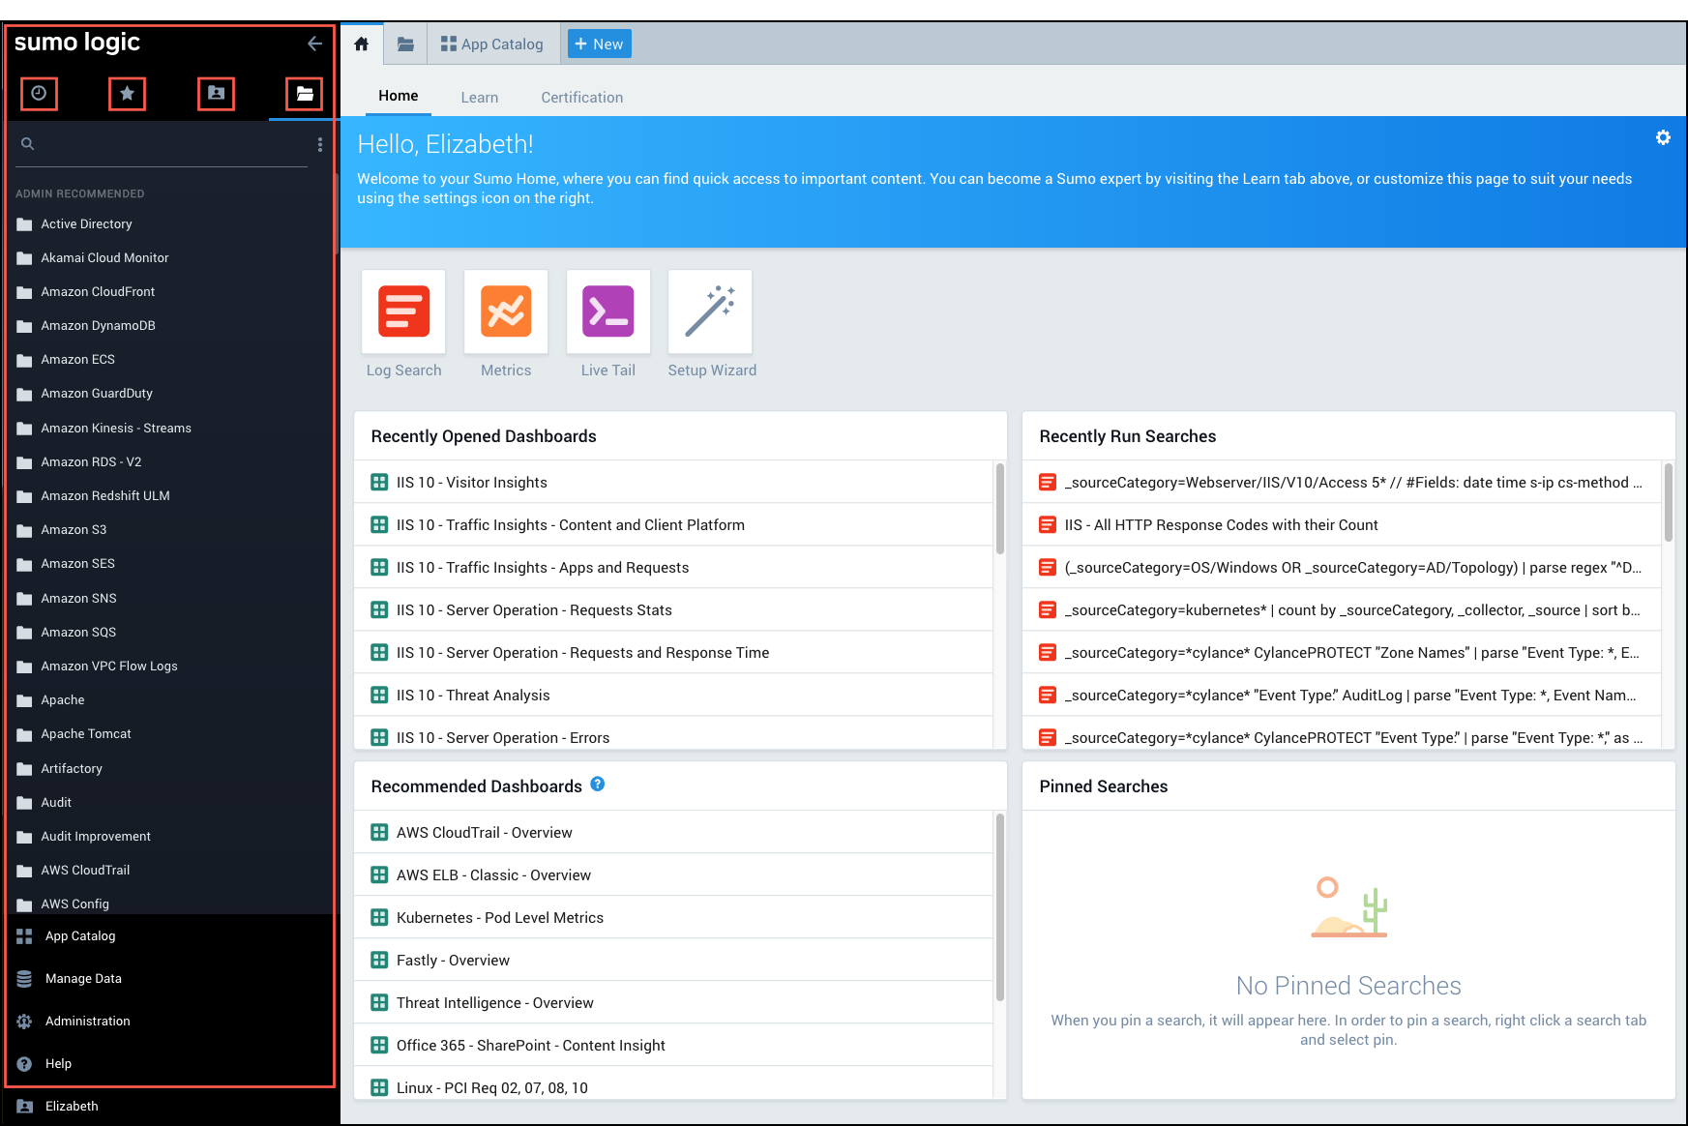
Task: Switch to the Certification tab
Action: [x=581, y=98]
